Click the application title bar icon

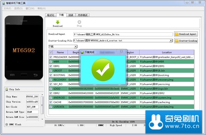click(4, 3)
